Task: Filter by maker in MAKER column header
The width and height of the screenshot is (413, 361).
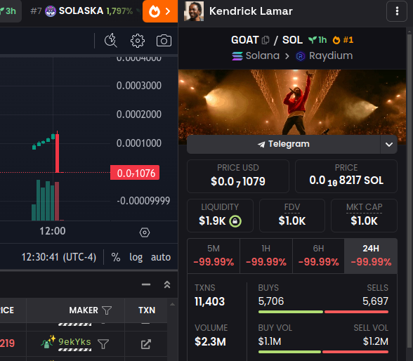Action: 107,310
